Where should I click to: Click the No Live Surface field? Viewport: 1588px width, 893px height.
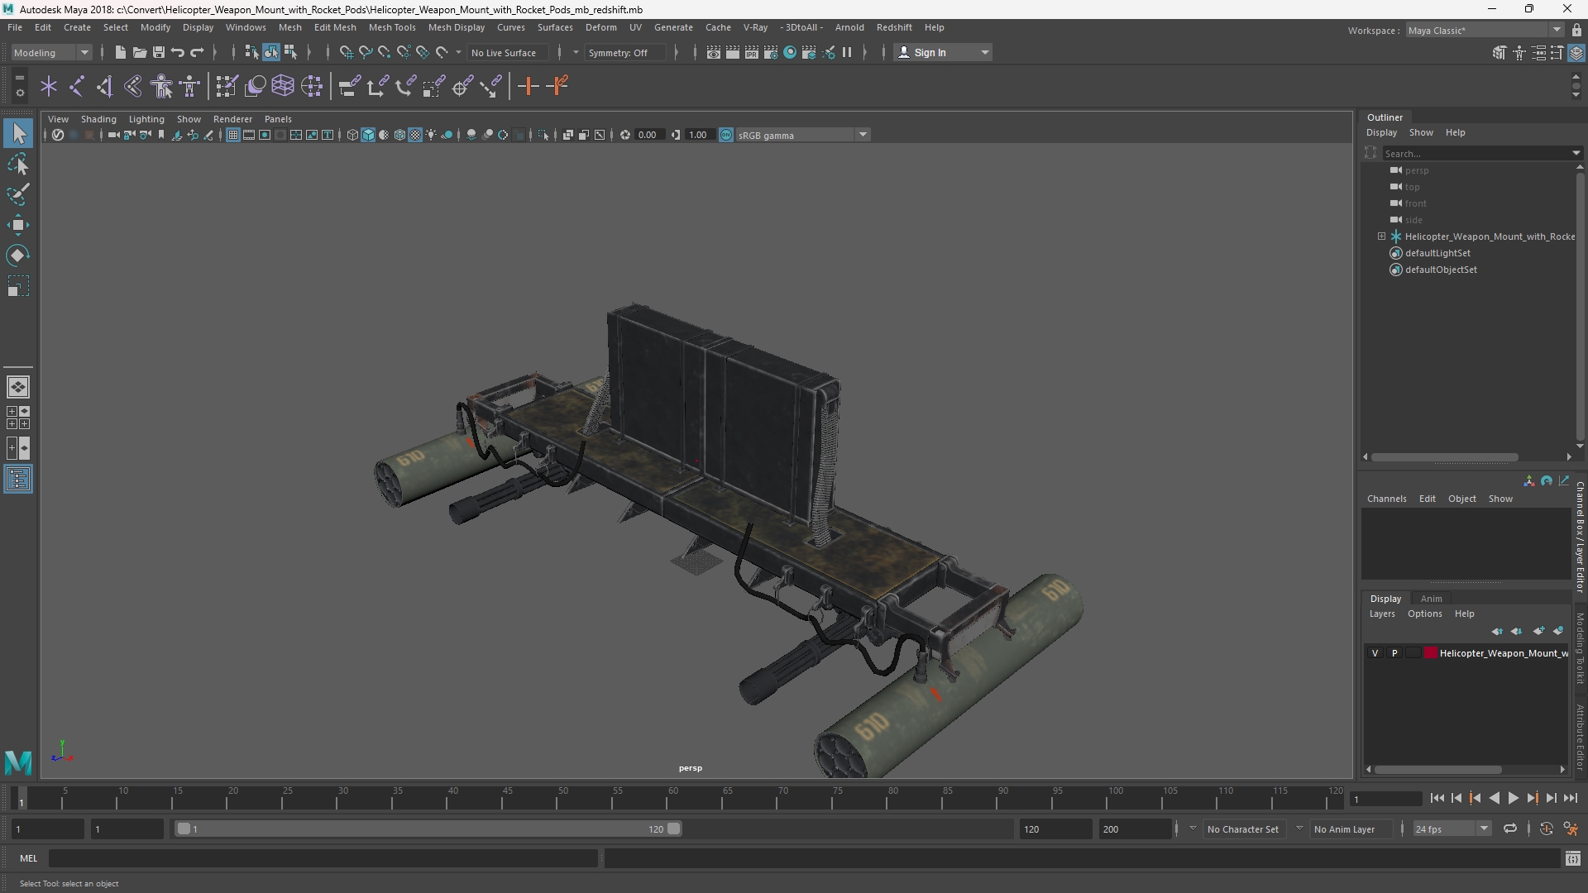(x=506, y=52)
